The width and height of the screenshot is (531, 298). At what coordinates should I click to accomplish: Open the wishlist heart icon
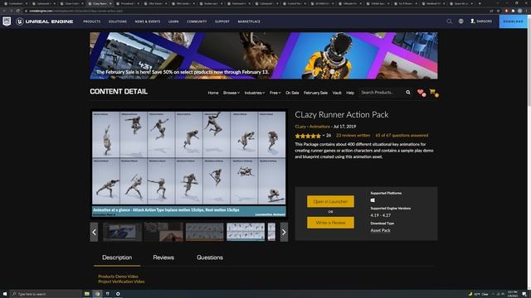coord(421,92)
